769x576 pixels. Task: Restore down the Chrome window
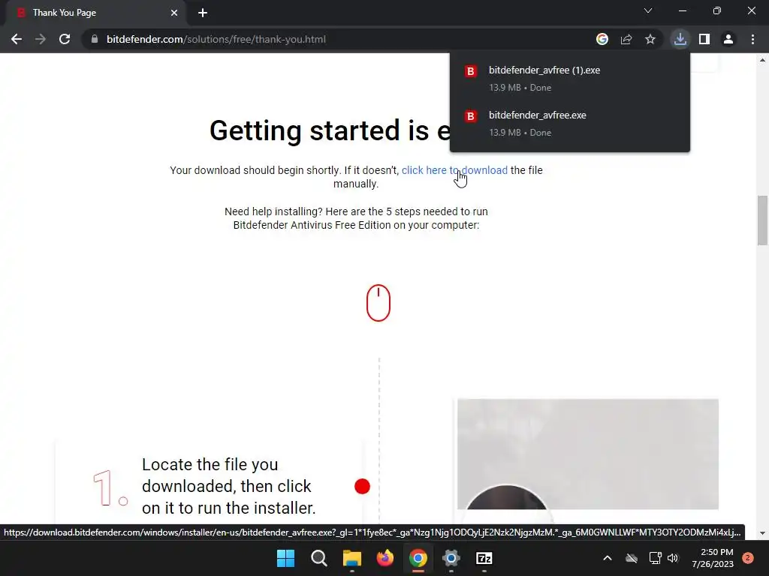tap(717, 10)
